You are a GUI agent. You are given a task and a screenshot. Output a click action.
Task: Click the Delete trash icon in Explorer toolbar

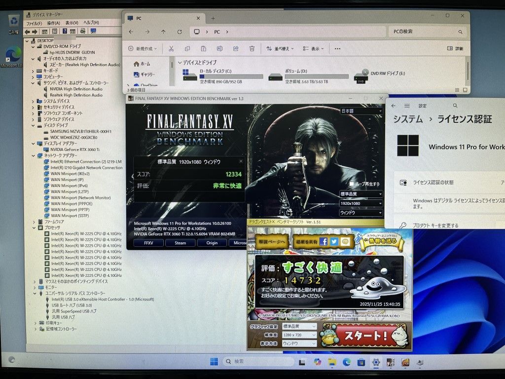pyautogui.click(x=252, y=48)
